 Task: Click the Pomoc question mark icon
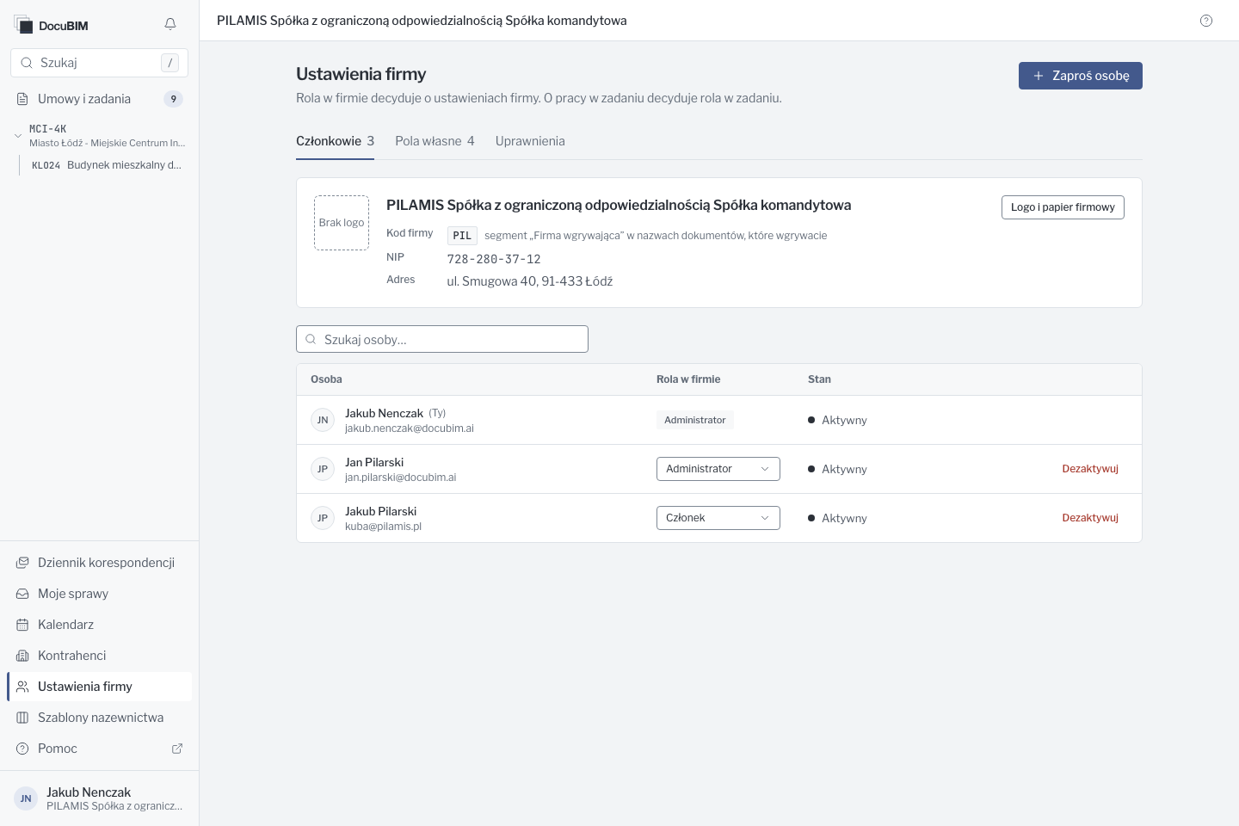[22, 749]
